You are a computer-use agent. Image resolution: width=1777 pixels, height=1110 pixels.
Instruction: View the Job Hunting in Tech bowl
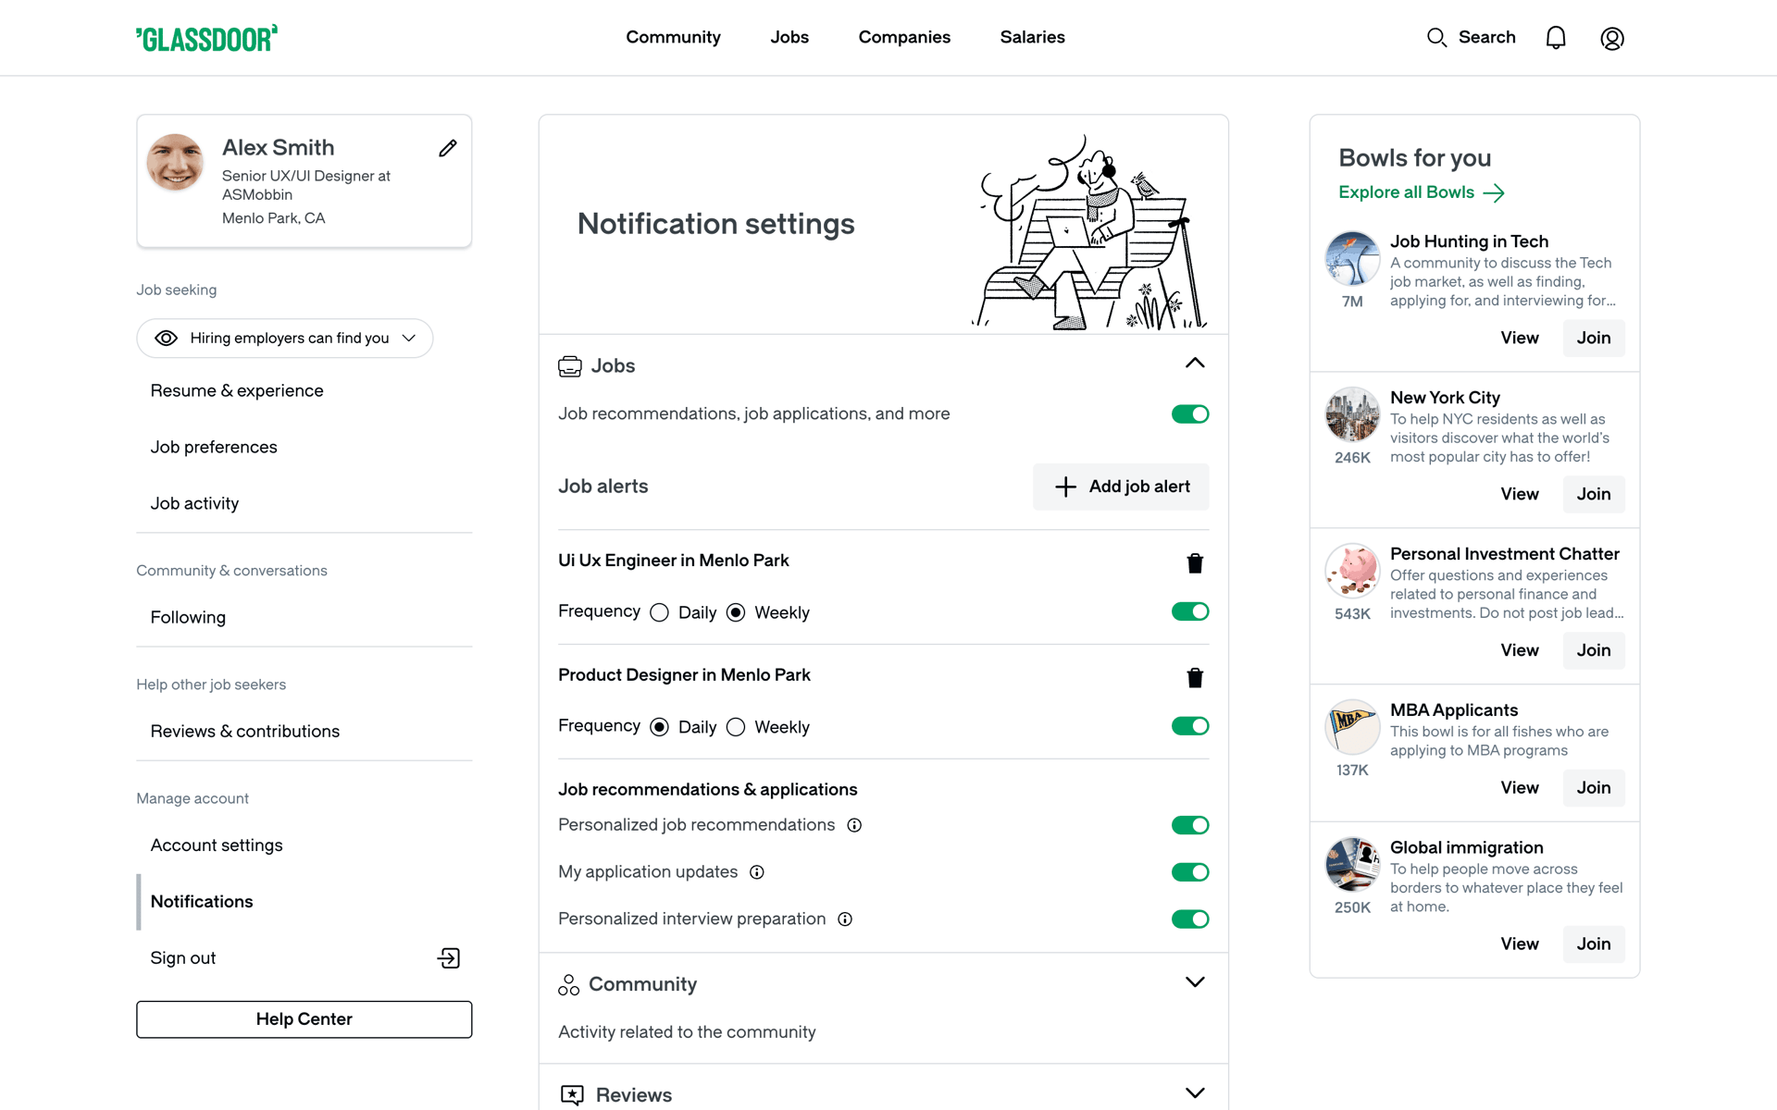pyautogui.click(x=1520, y=339)
